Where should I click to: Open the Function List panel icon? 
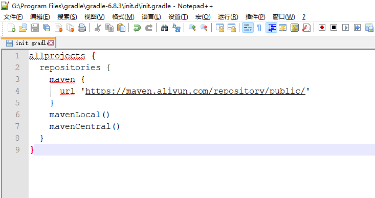[x=306, y=28]
